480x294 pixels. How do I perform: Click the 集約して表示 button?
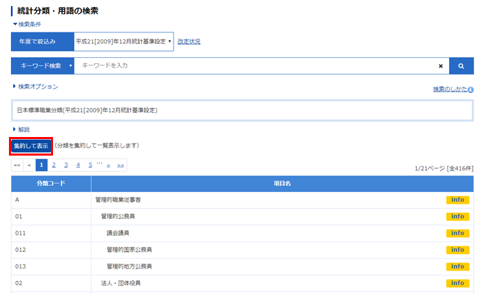pyautogui.click(x=31, y=146)
